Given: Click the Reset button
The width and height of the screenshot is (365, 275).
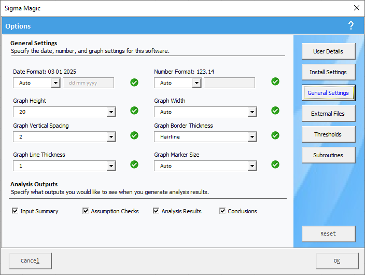Looking at the screenshot, I should (328, 233).
